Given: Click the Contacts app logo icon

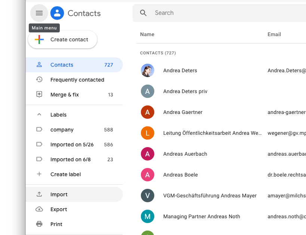Looking at the screenshot, I should (57, 13).
